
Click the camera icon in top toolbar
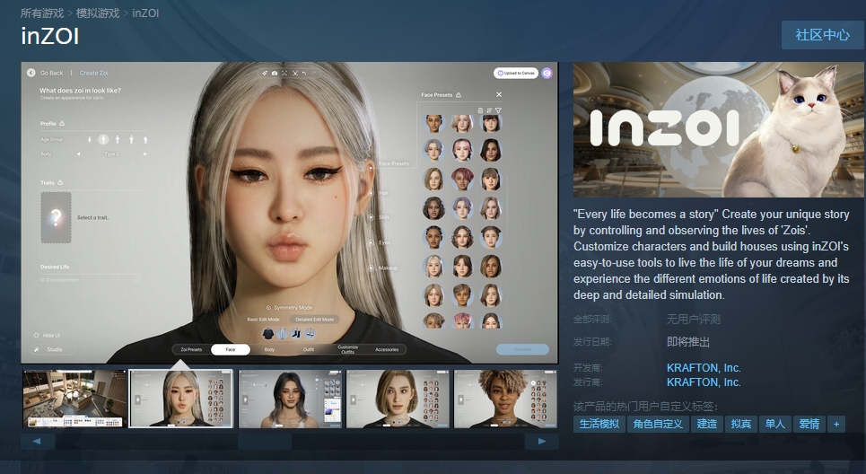click(x=275, y=73)
